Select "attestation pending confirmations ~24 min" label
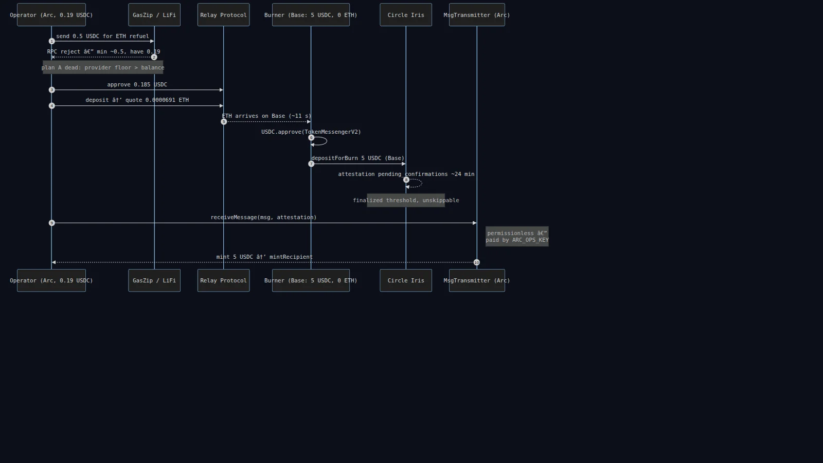Viewport: 823px width, 463px height. tap(406, 174)
